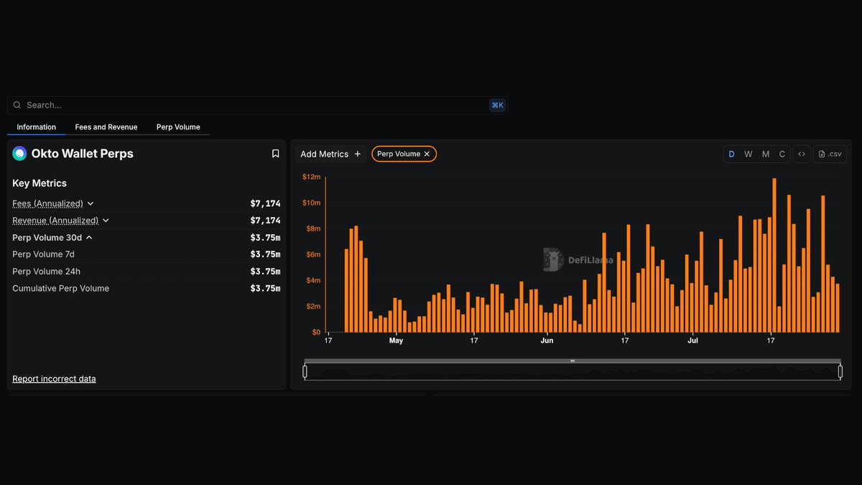Set chart grouping to cumulative (C)
Image resolution: width=862 pixels, height=485 pixels.
click(782, 154)
